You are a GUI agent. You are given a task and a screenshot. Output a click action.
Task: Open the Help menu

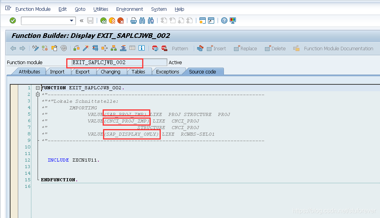point(179,9)
